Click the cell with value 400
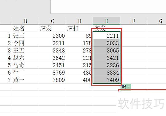The width and height of the screenshot is (166, 116). (x=79, y=80)
